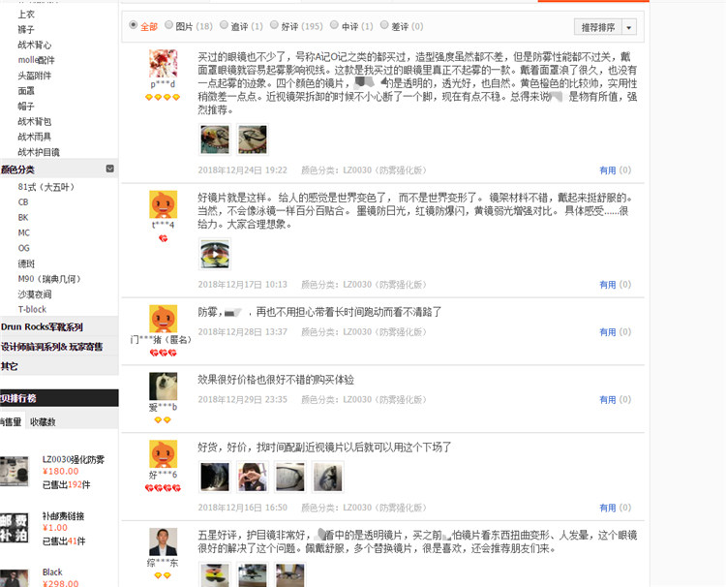Collapse the 颜色分类 sidebar section
The height and width of the screenshot is (587, 726).
110,169
